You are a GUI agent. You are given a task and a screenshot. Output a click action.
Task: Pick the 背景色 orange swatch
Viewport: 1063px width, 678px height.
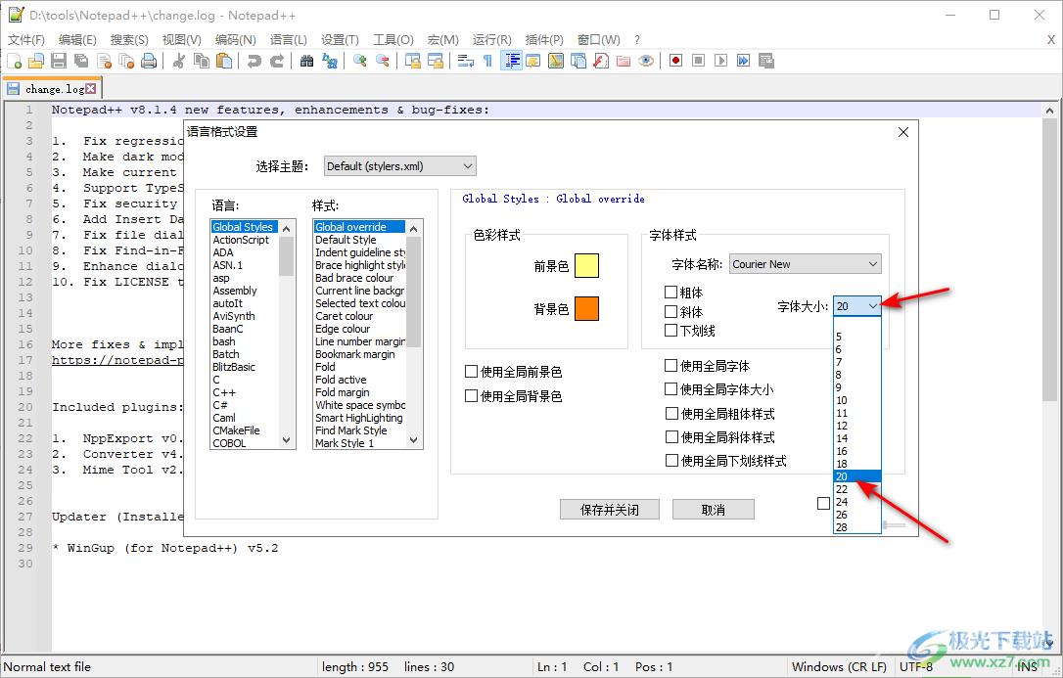pos(586,309)
